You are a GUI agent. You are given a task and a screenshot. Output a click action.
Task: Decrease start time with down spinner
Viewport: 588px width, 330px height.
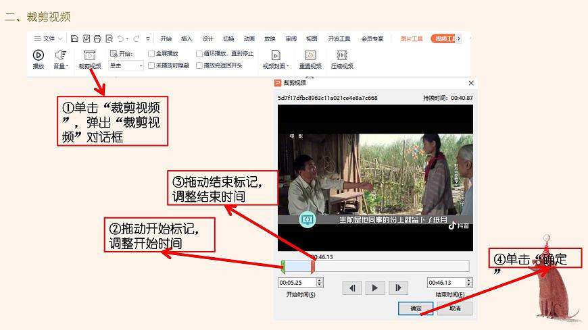tap(320, 285)
